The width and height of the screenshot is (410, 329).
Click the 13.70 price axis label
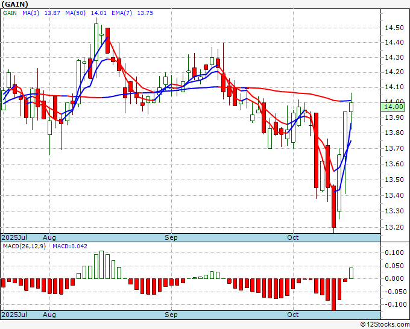coord(394,148)
